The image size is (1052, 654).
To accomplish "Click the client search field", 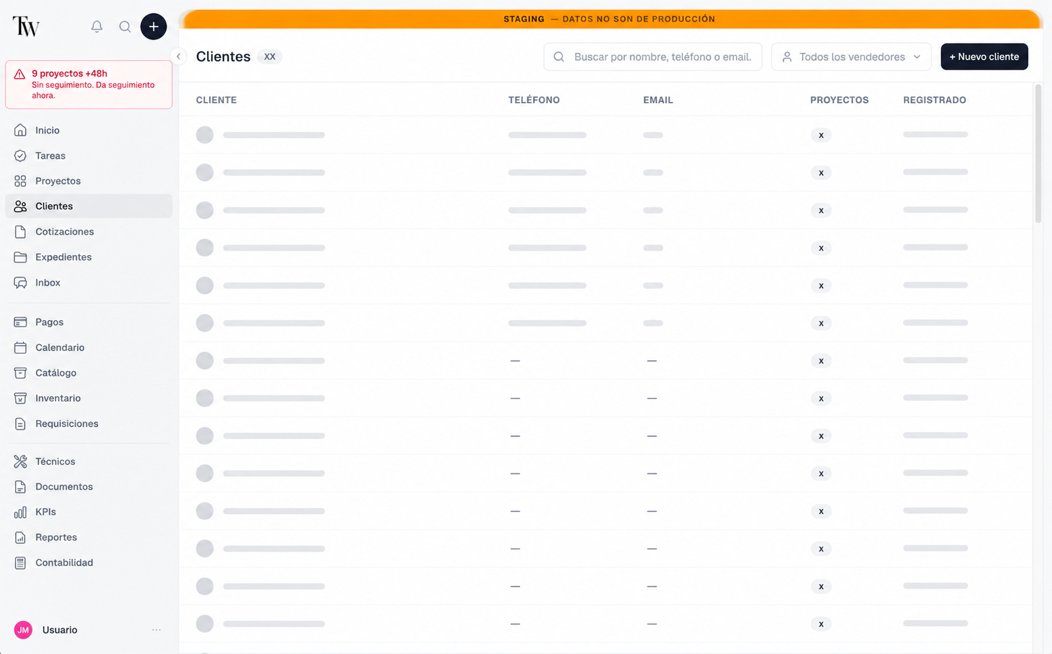I will pyautogui.click(x=653, y=57).
